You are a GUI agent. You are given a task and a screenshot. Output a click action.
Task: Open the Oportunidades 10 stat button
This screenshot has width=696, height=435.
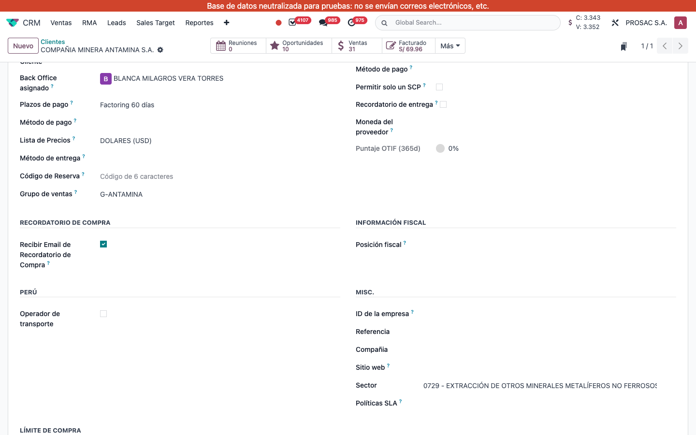(299, 46)
